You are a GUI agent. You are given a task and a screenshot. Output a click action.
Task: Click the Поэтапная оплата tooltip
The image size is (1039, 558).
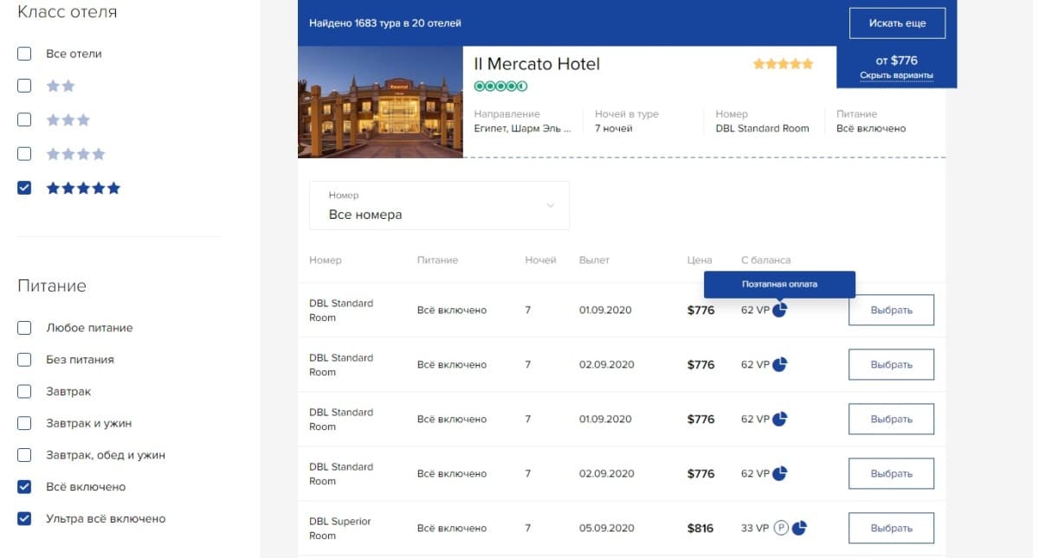(x=779, y=284)
